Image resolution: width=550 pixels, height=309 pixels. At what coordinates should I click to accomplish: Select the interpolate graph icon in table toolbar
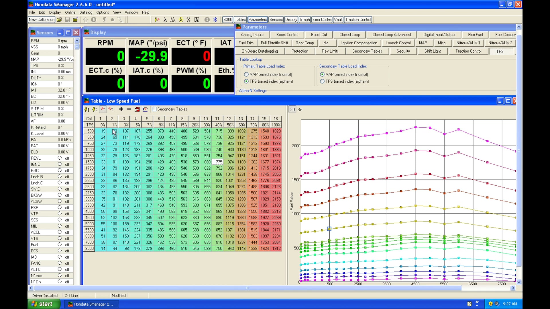[145, 109]
